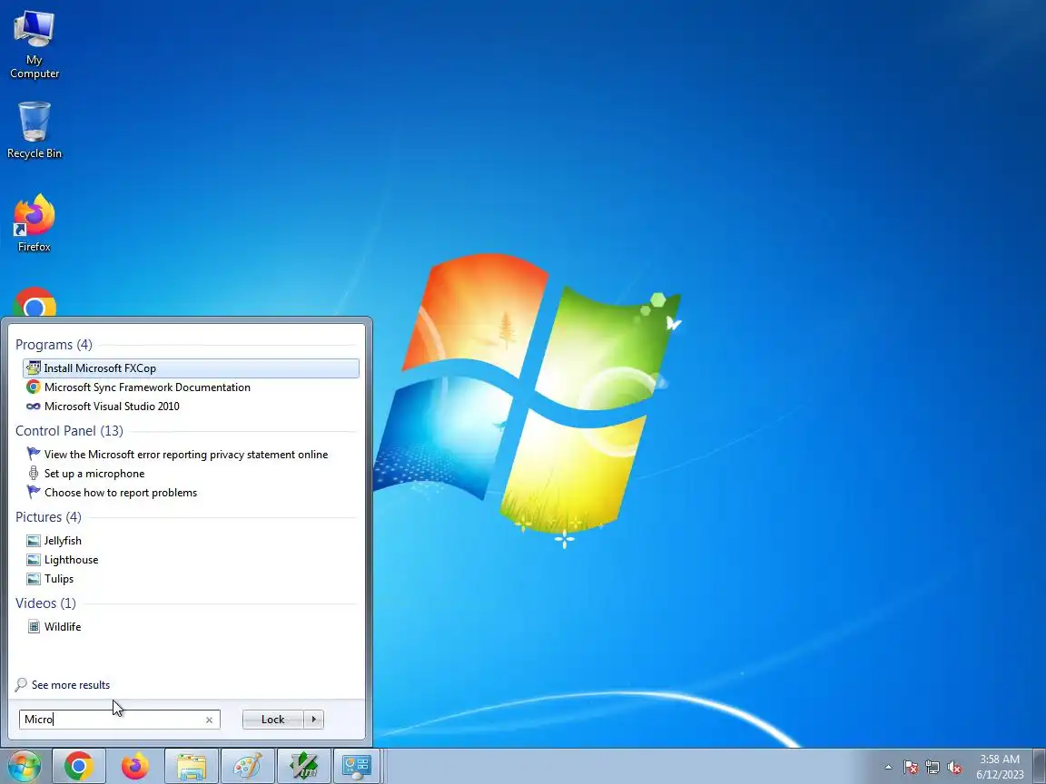This screenshot has height=784, width=1046.
Task: Click the film icon beside Wildlife
Action: click(34, 627)
